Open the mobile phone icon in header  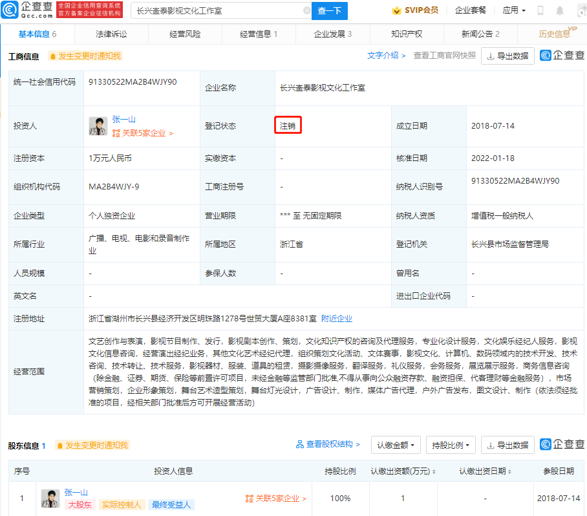coord(540,11)
